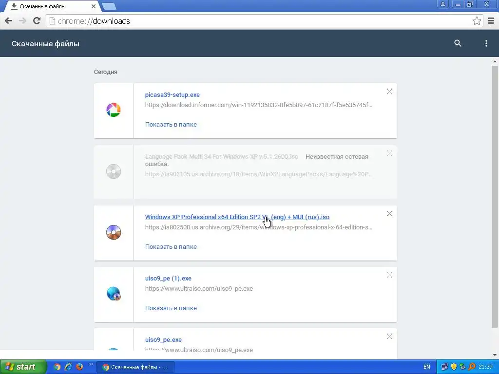Remove the failed Language Pack entry
The height and width of the screenshot is (374, 499).
coord(389,153)
